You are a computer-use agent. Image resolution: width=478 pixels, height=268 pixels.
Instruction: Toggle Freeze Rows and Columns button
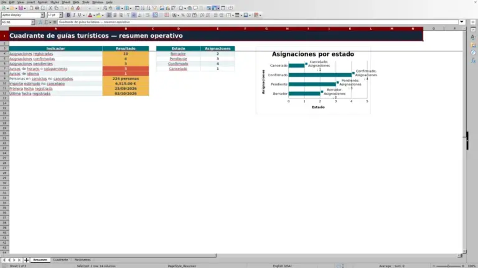(x=215, y=8)
